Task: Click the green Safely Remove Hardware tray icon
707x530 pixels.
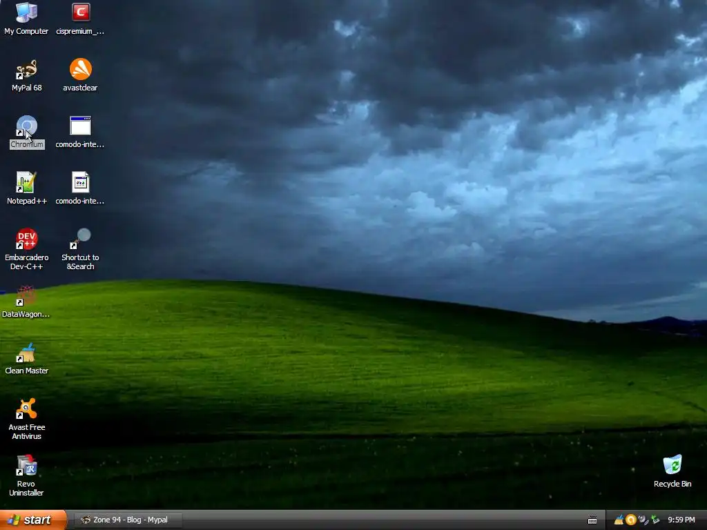Action: point(655,520)
